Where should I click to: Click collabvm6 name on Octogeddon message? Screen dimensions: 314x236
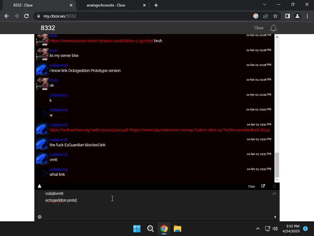point(59,65)
